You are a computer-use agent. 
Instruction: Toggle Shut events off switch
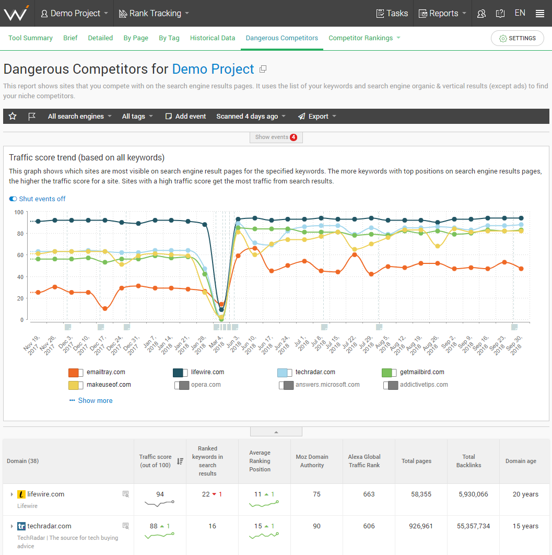pos(13,199)
